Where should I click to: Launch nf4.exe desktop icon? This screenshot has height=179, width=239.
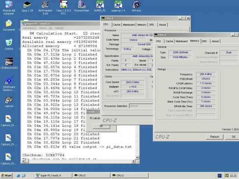[136, 7]
